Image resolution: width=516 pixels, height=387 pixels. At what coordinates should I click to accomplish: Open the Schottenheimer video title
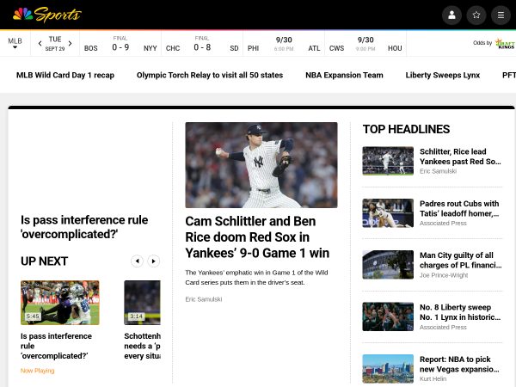tap(142, 346)
